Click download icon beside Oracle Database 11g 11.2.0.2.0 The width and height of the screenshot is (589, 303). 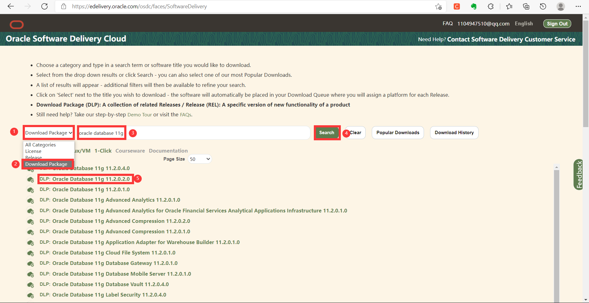click(x=30, y=179)
